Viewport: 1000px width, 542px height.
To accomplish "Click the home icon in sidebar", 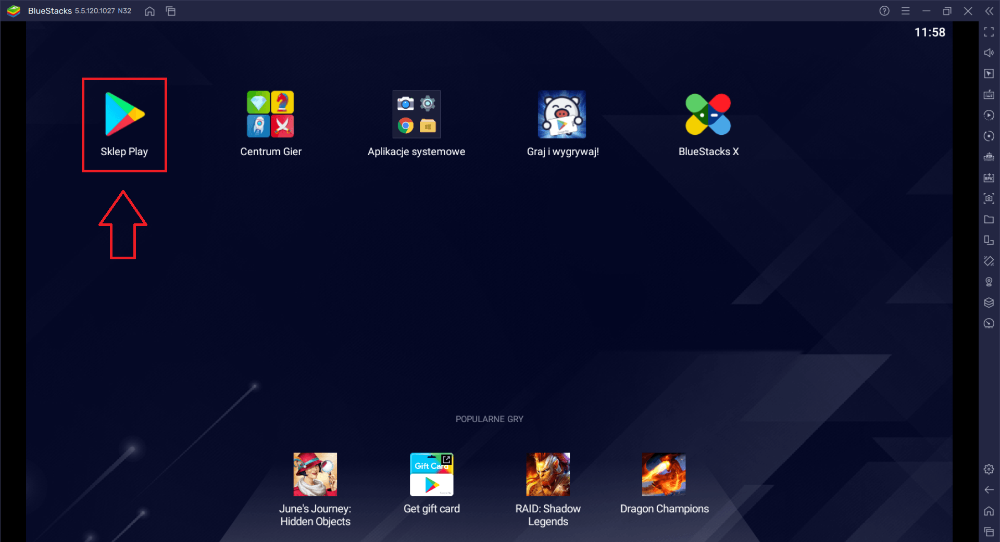I will click(x=989, y=511).
